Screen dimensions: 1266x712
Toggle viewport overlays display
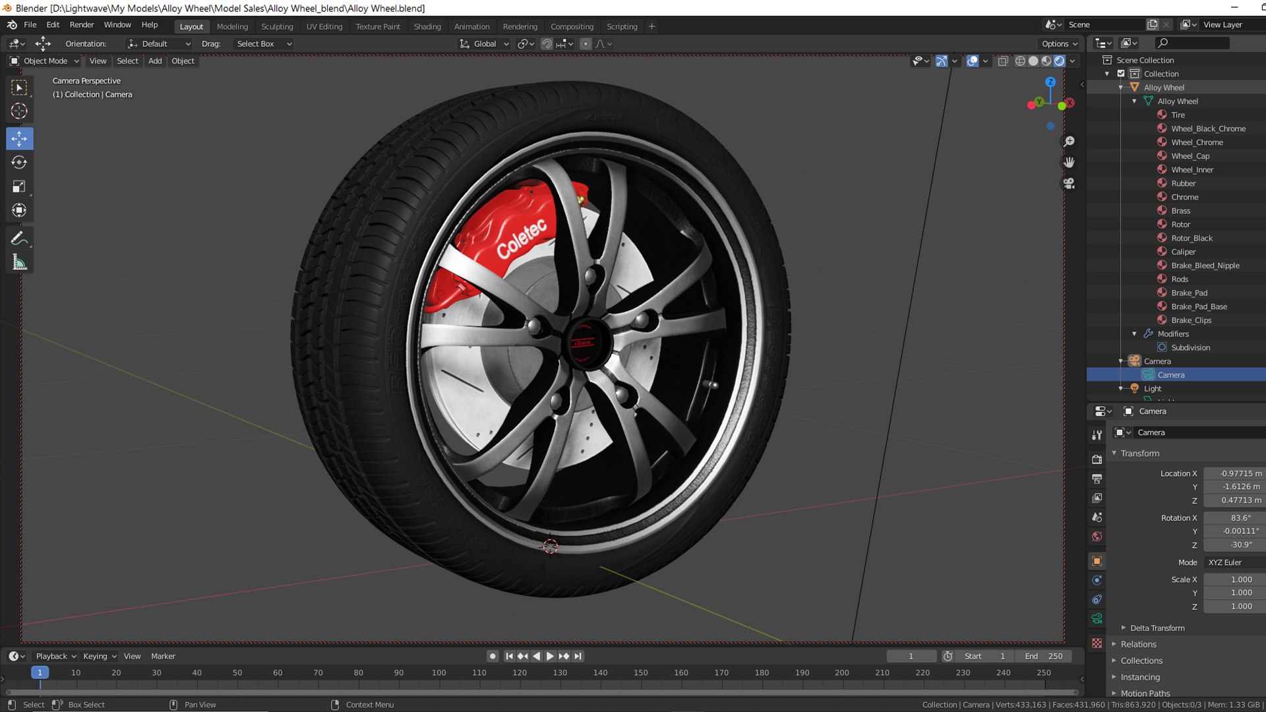coord(972,61)
